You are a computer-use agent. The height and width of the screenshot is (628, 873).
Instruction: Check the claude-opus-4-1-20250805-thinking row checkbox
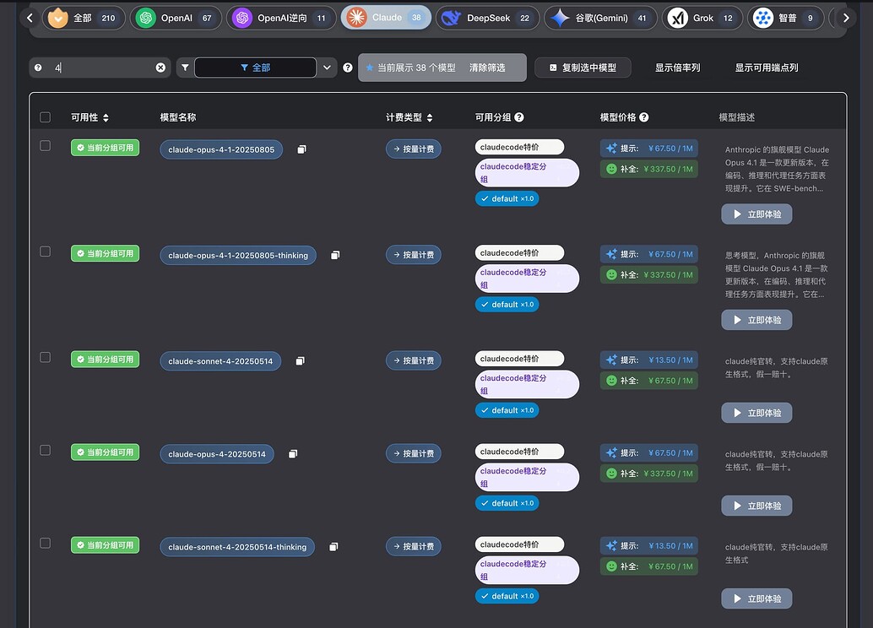45,251
